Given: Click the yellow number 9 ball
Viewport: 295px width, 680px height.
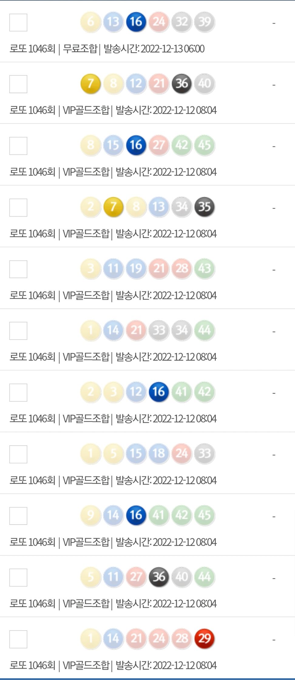Looking at the screenshot, I should pos(90,515).
